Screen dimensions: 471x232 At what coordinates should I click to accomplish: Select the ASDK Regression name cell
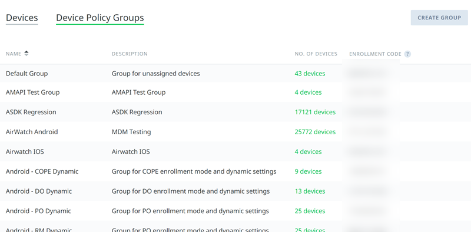(31, 112)
